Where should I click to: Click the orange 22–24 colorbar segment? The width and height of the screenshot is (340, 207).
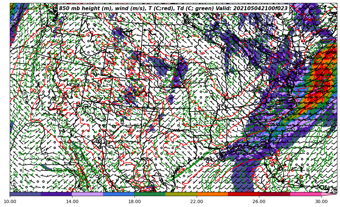tap(212, 194)
